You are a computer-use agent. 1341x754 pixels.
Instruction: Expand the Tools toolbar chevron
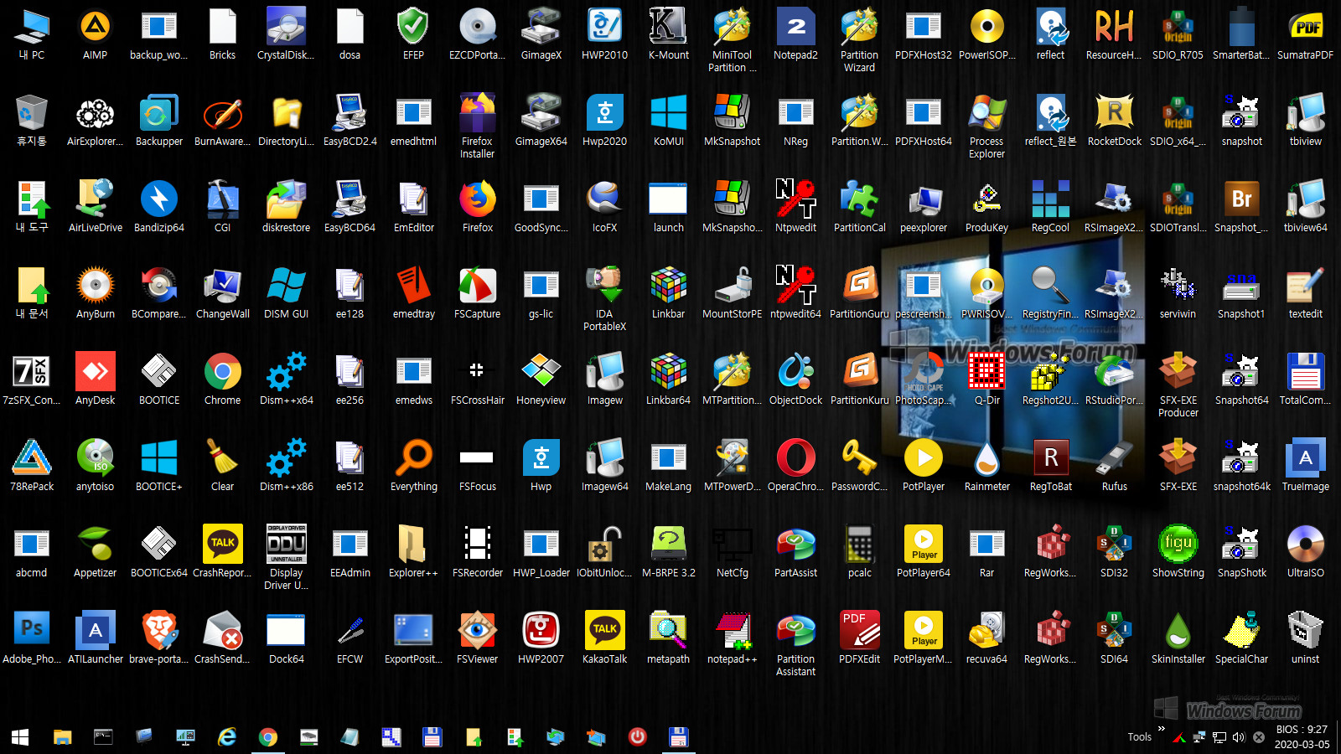[1161, 729]
